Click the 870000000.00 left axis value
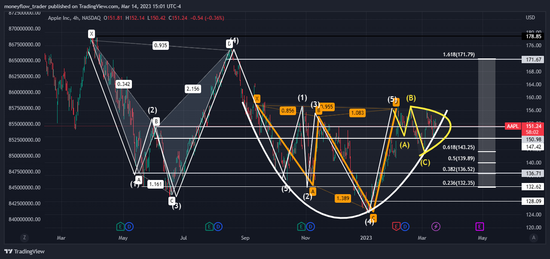Image resolution: width=550 pixels, height=259 pixels. pos(25,29)
